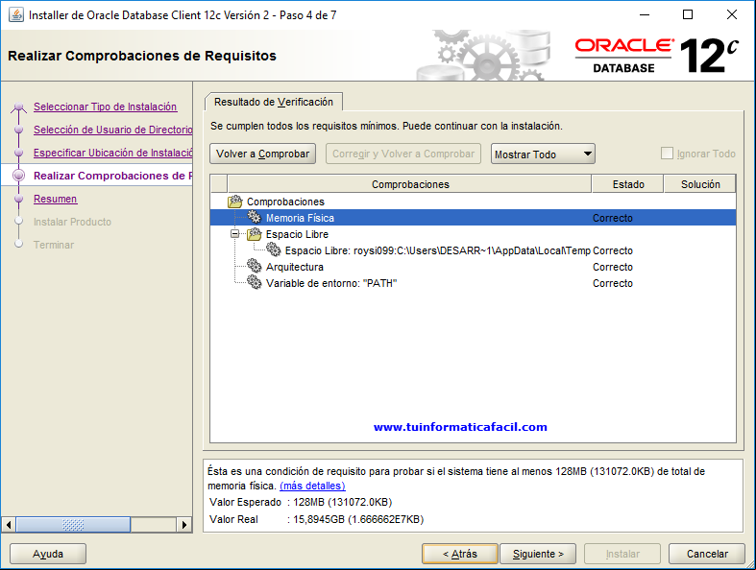
Task: Click gear icon beside Variable de entorno PATH
Action: tap(255, 283)
